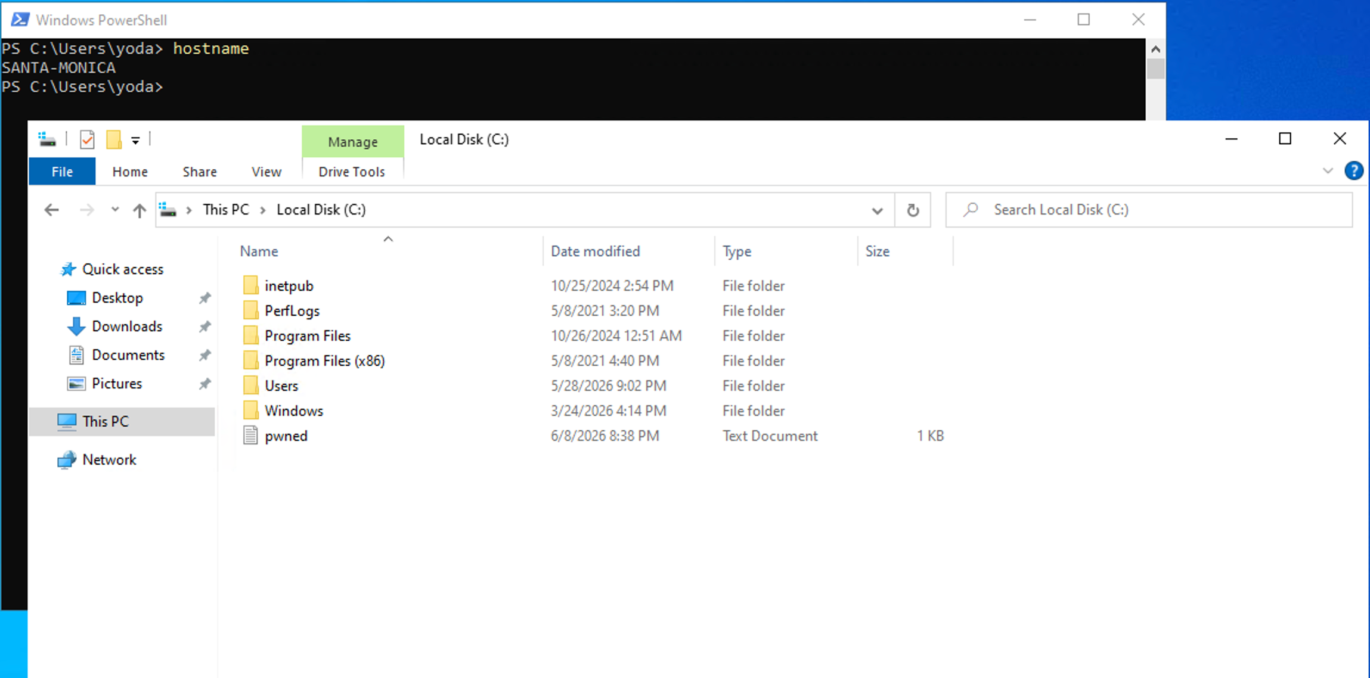Open the Drive Tools tab
Image resolution: width=1370 pixels, height=678 pixels.
point(352,172)
